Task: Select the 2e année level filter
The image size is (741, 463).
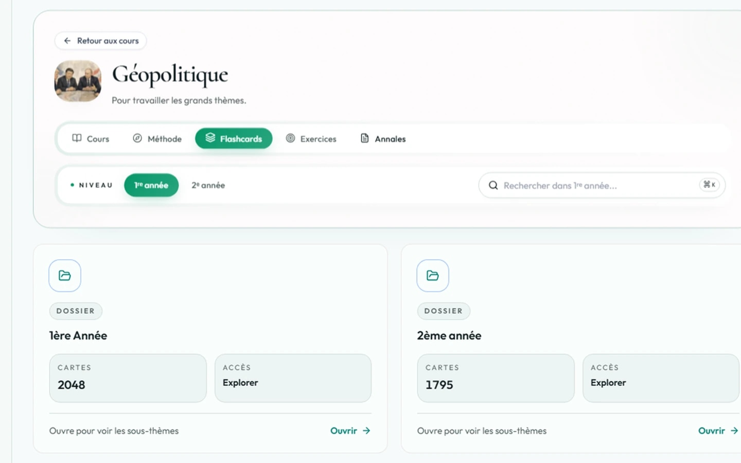Action: point(208,185)
